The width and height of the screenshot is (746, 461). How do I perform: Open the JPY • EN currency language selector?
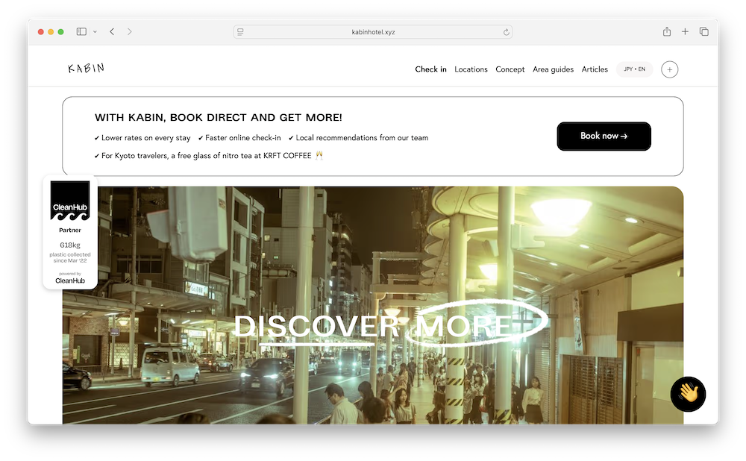coord(634,69)
